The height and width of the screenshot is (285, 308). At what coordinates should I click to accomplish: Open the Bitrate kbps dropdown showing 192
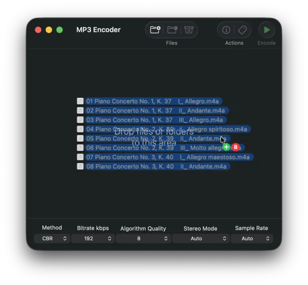click(x=93, y=238)
